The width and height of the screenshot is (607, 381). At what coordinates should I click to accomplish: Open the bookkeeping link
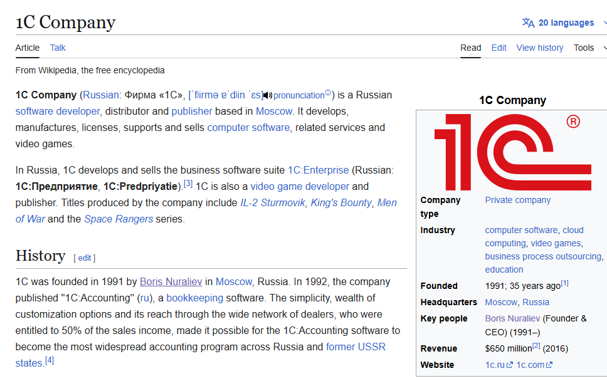click(195, 298)
